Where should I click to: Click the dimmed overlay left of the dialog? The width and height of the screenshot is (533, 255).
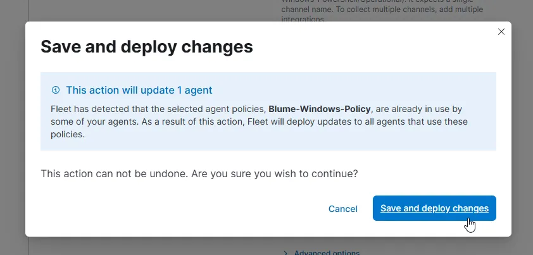13,127
